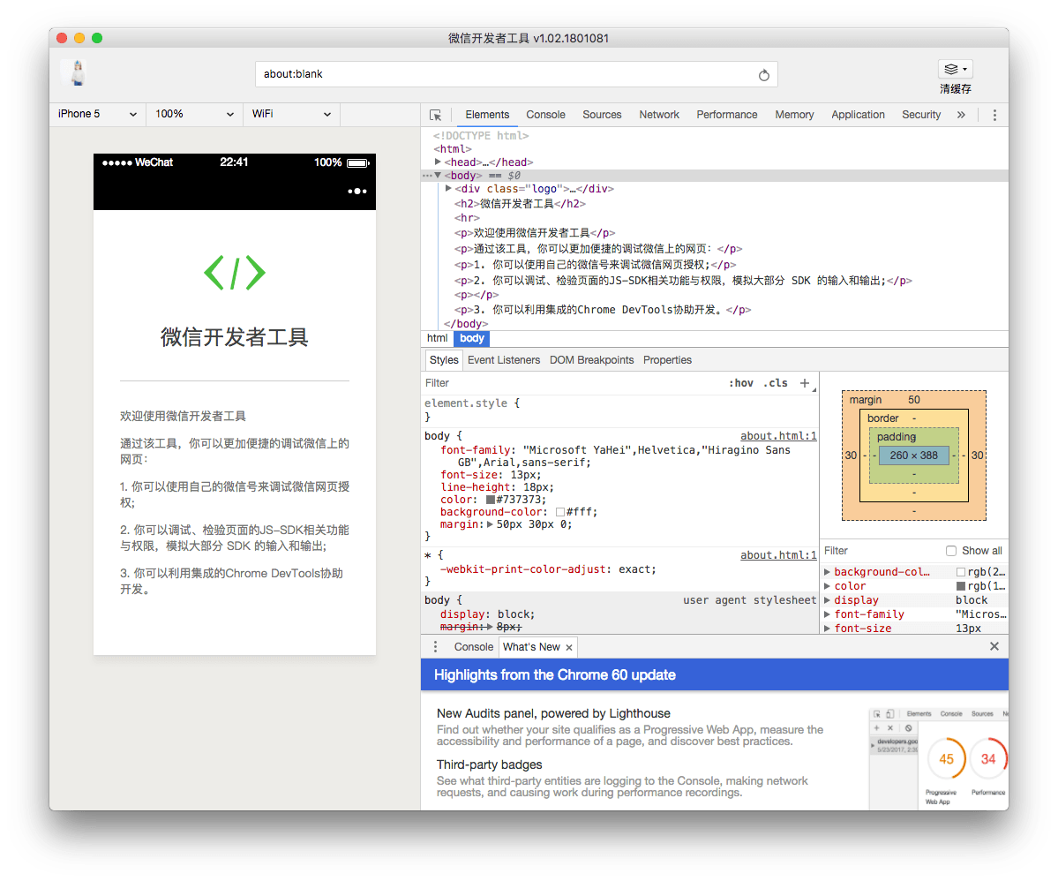Expand the computed display property
The image size is (1058, 881).
point(827,600)
